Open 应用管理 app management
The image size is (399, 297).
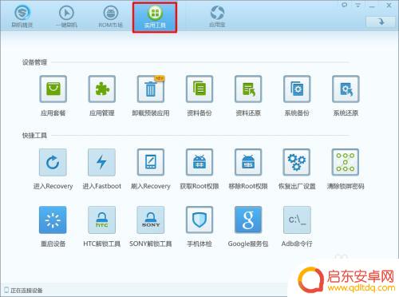102,89
